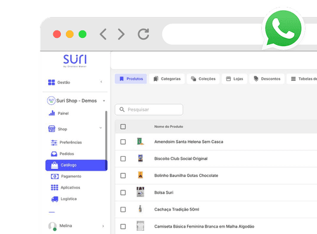
Task: Collapse the Gestão section chevron
Action: pos(101,82)
